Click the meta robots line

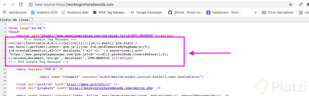click(122, 95)
